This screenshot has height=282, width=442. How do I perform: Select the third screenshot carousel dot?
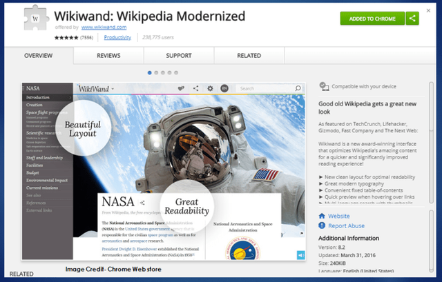point(163,72)
